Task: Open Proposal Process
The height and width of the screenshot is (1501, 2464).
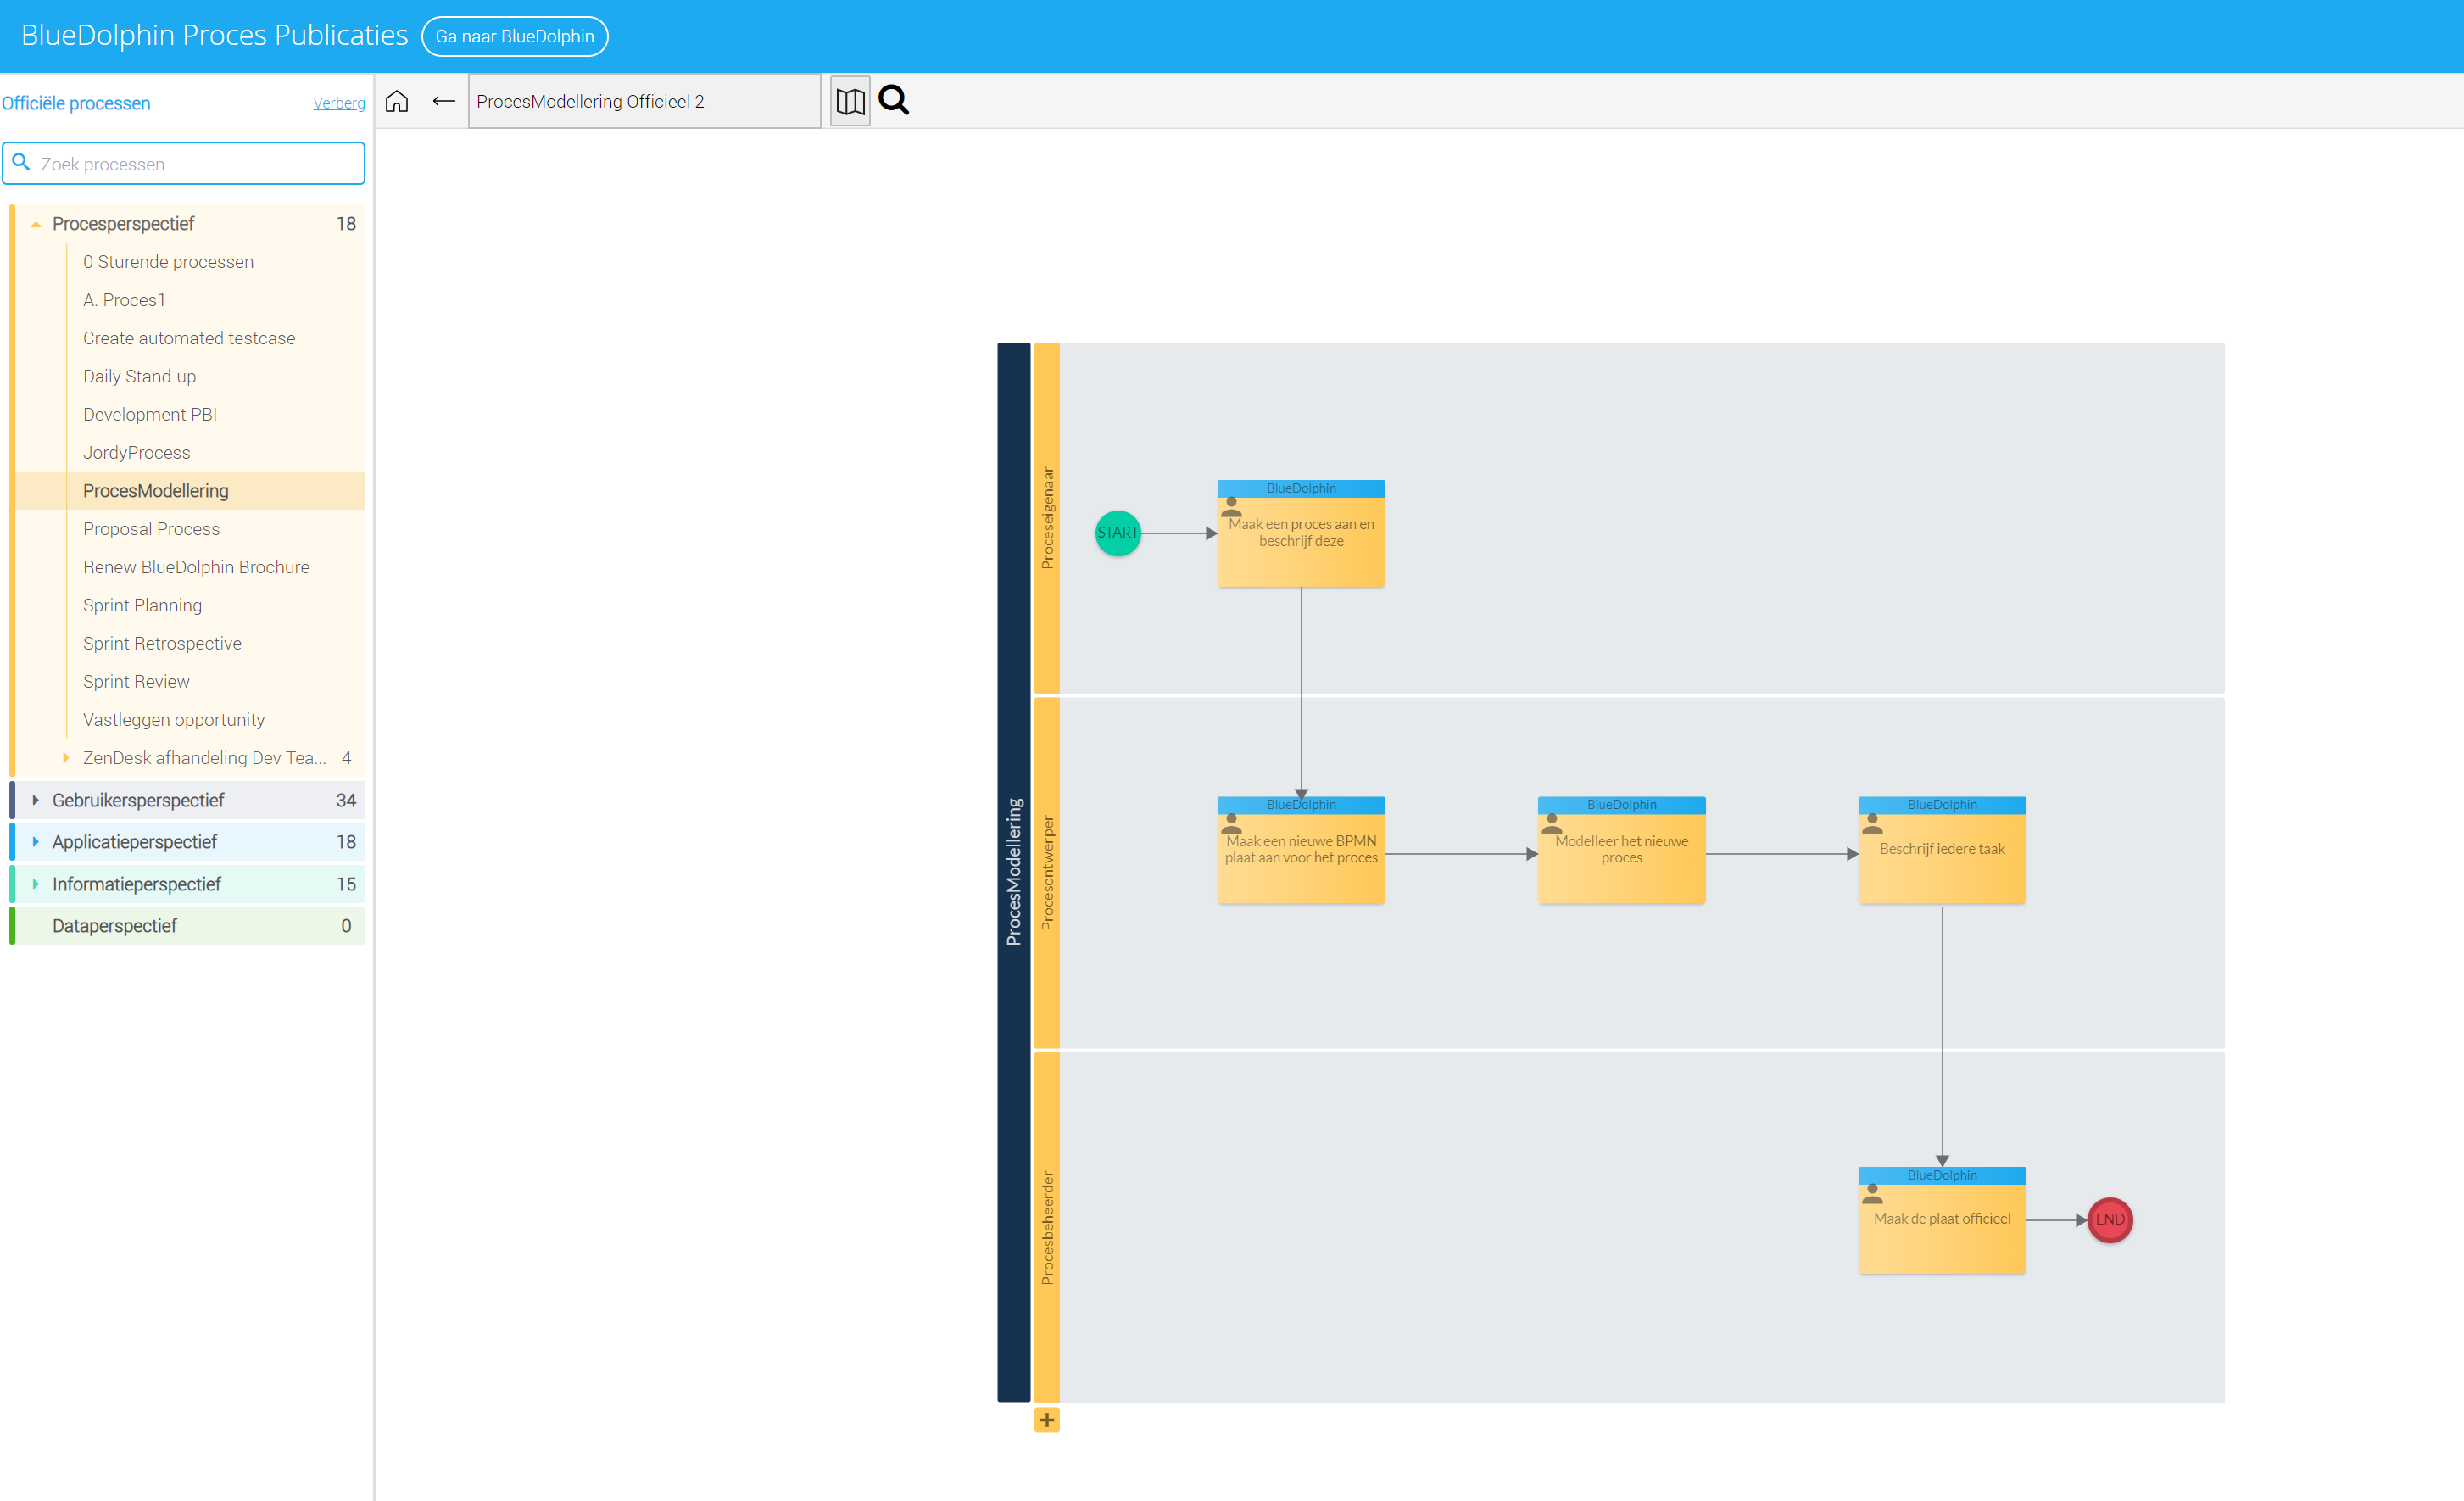Action: point(151,529)
